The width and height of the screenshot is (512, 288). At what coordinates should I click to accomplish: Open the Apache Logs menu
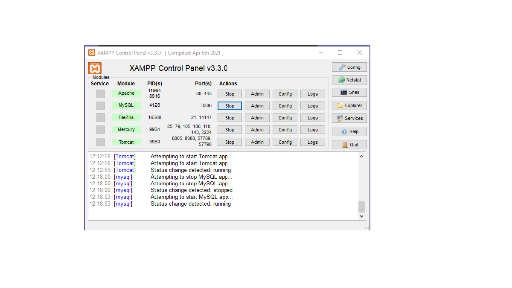click(x=313, y=94)
